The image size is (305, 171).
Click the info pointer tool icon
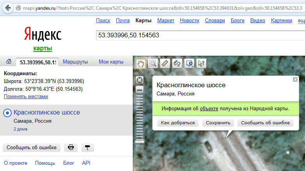pos(201,63)
